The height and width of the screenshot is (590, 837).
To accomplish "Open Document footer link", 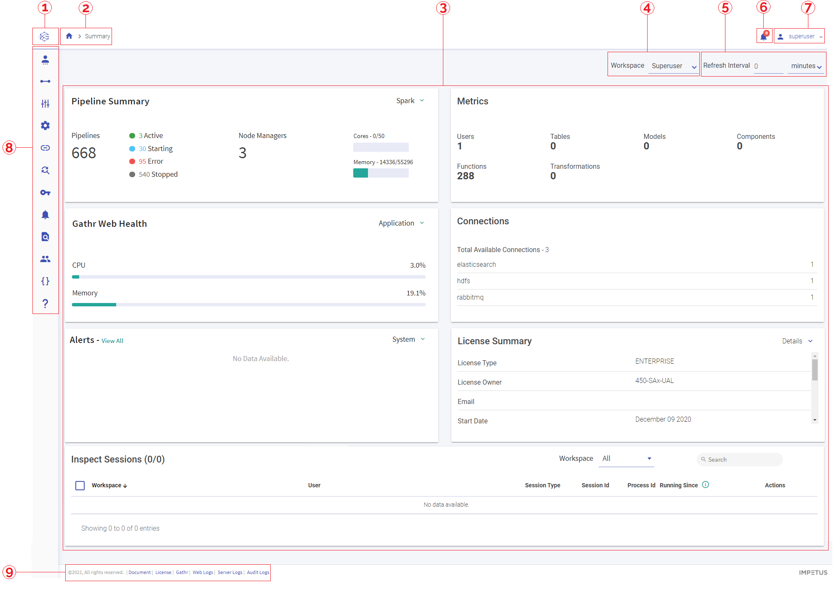I will coord(140,572).
